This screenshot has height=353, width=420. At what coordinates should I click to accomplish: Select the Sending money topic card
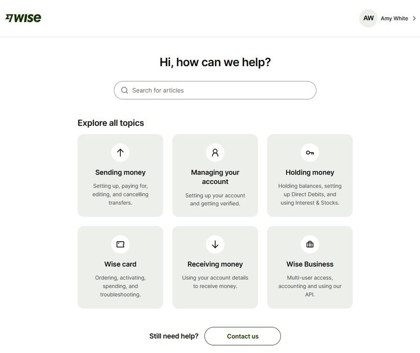tap(120, 174)
